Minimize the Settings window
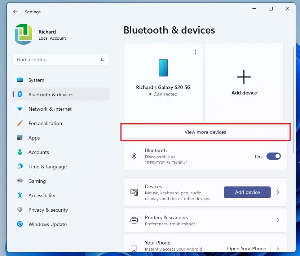Viewport: 300px width, 256px height. (254, 9)
